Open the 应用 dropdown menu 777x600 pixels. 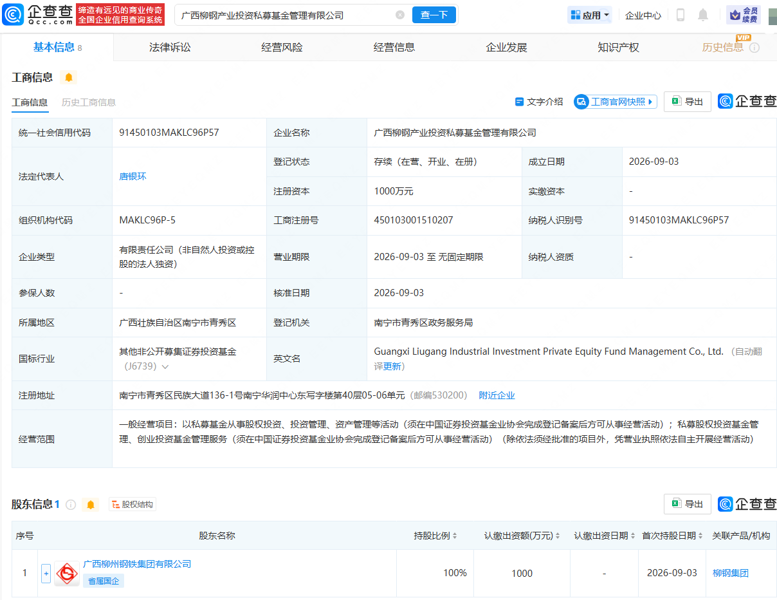pyautogui.click(x=589, y=15)
